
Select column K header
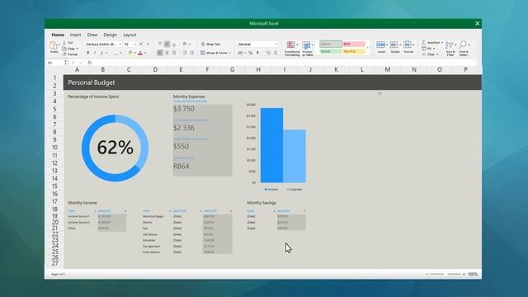pyautogui.click(x=336, y=69)
